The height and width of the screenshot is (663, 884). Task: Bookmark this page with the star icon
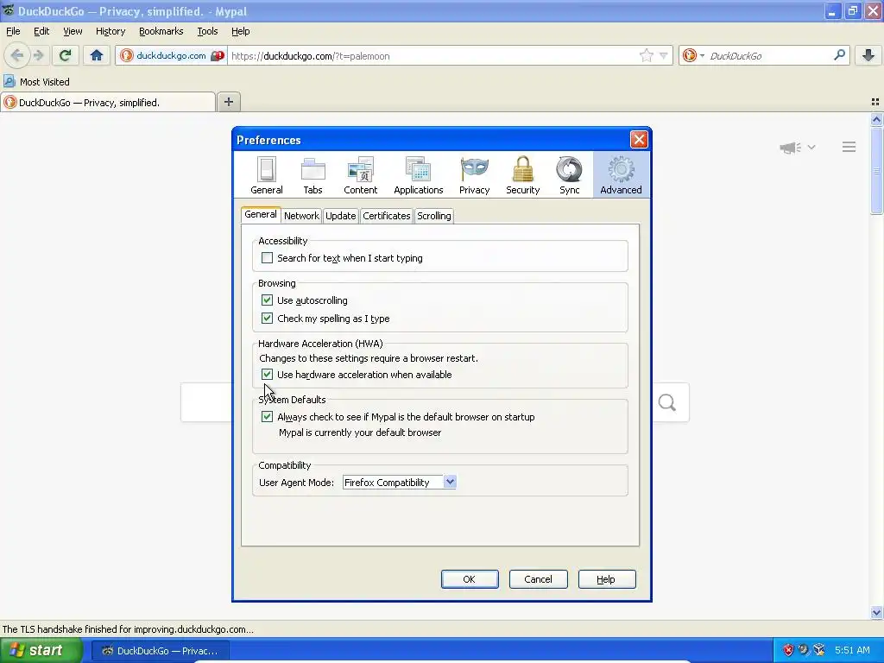coord(646,55)
